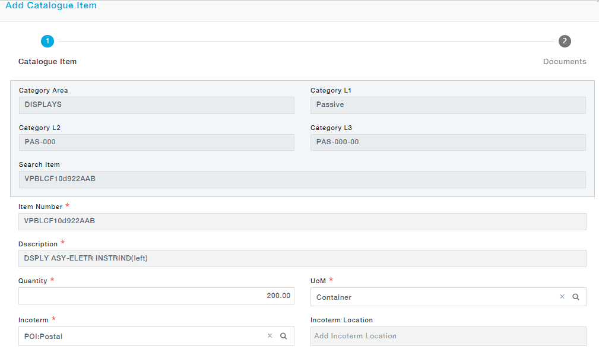Focus the Incoterm Location input
The height and width of the screenshot is (349, 599).
(x=448, y=336)
